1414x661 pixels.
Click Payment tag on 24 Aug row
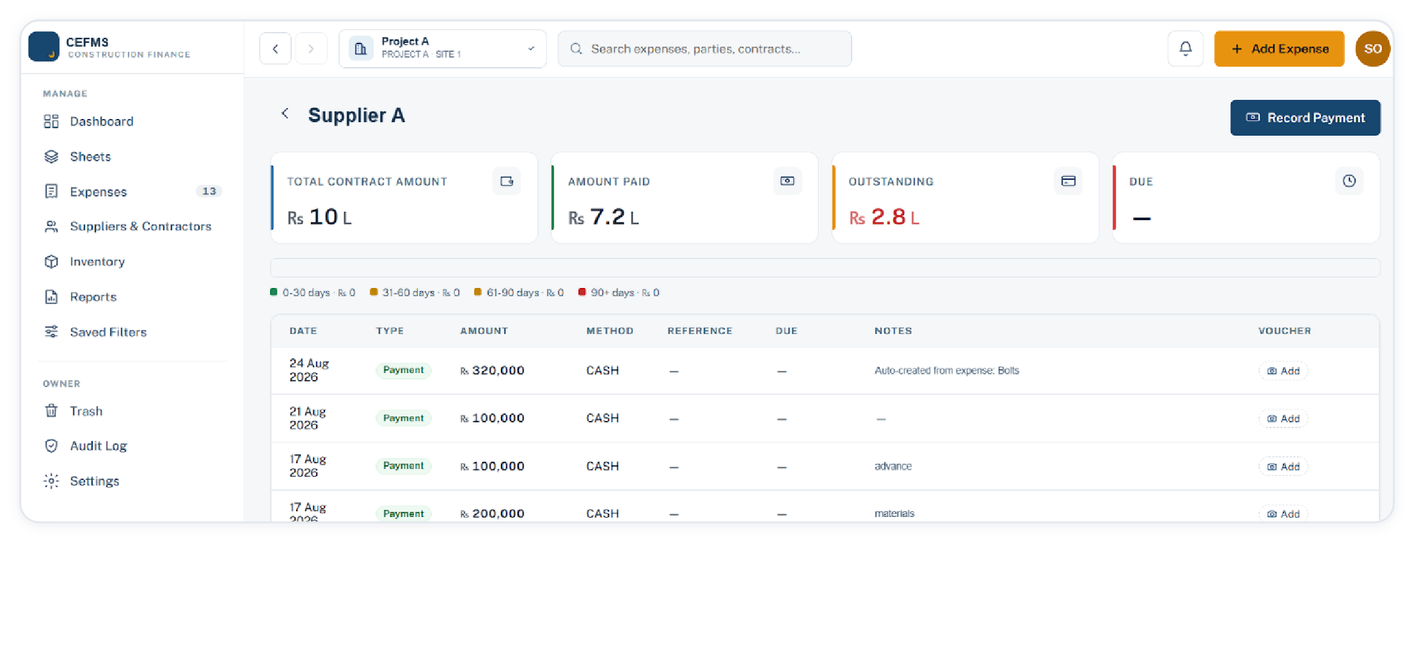[x=403, y=370]
